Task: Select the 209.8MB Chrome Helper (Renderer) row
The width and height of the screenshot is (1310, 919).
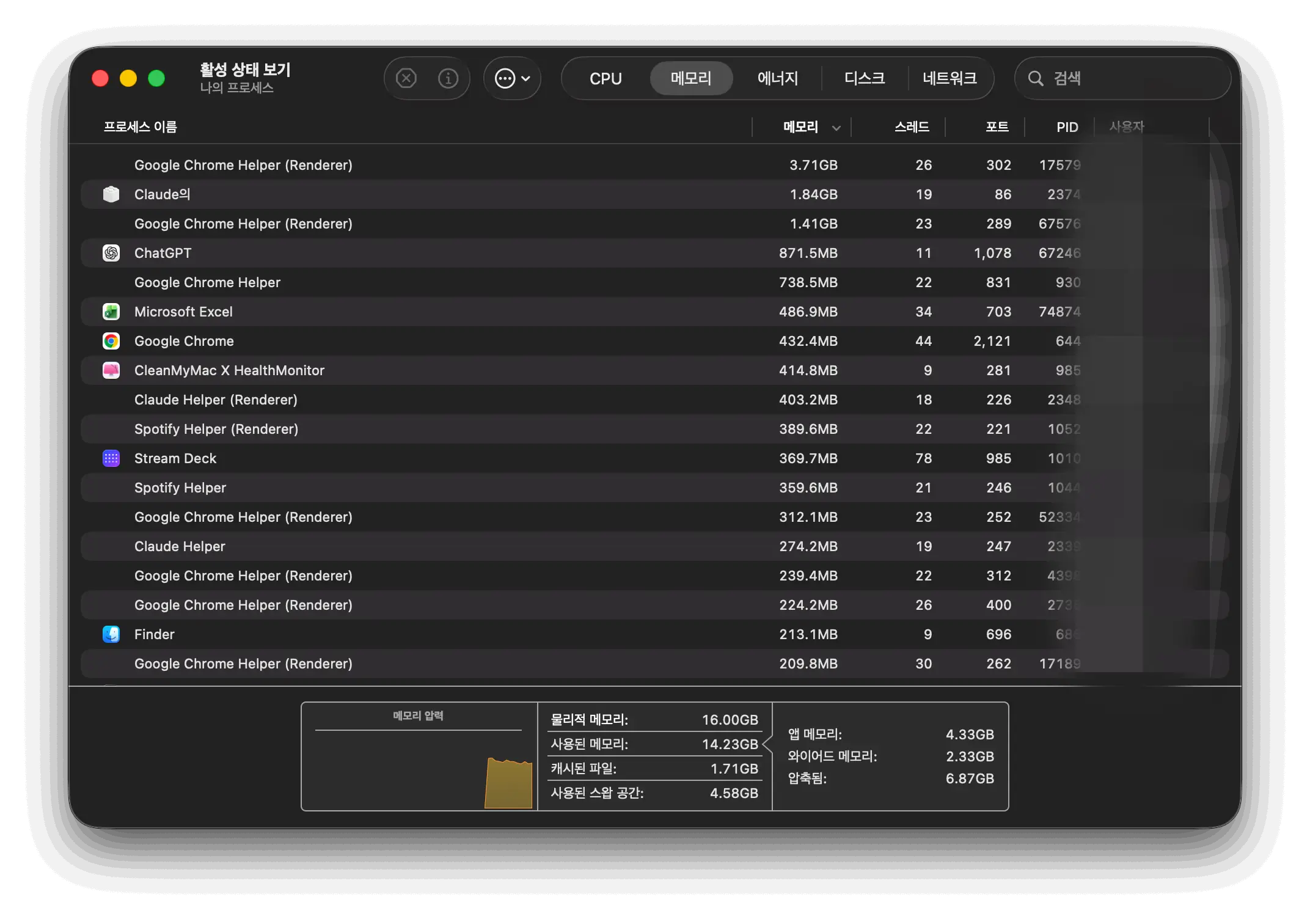Action: coord(654,664)
